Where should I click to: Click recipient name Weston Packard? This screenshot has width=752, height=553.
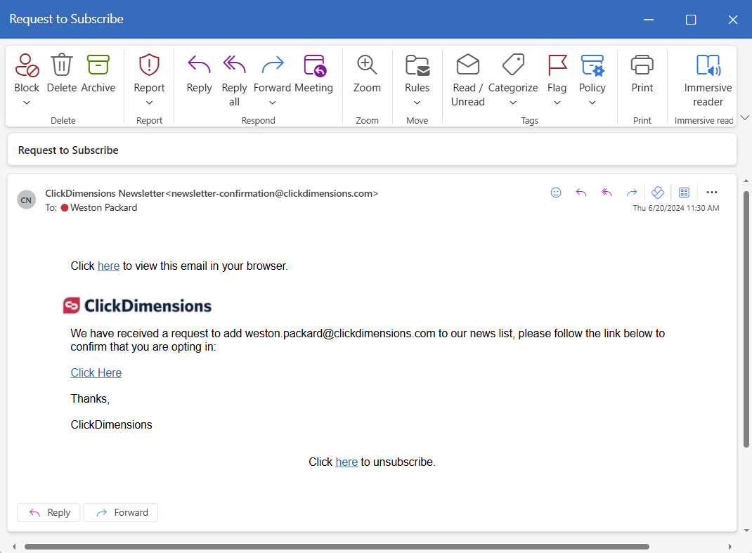[103, 208]
